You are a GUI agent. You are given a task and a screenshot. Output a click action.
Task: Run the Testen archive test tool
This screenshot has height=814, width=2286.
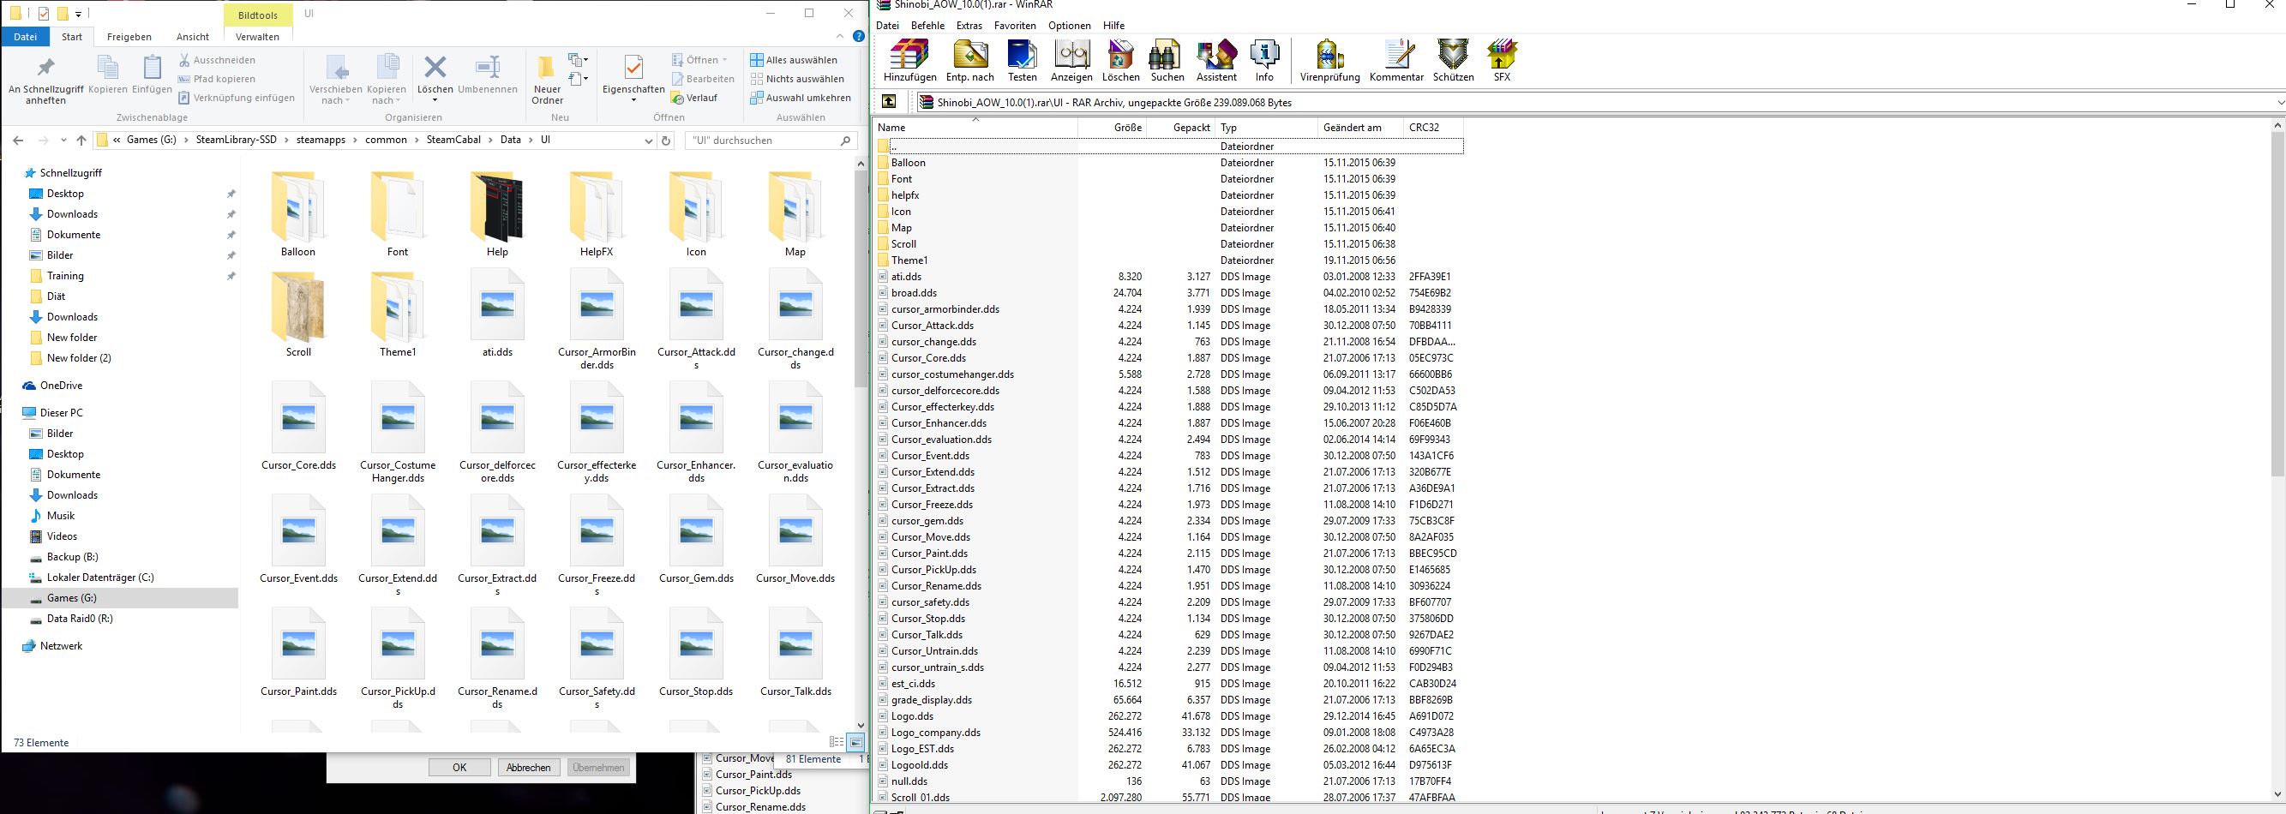(x=1023, y=60)
